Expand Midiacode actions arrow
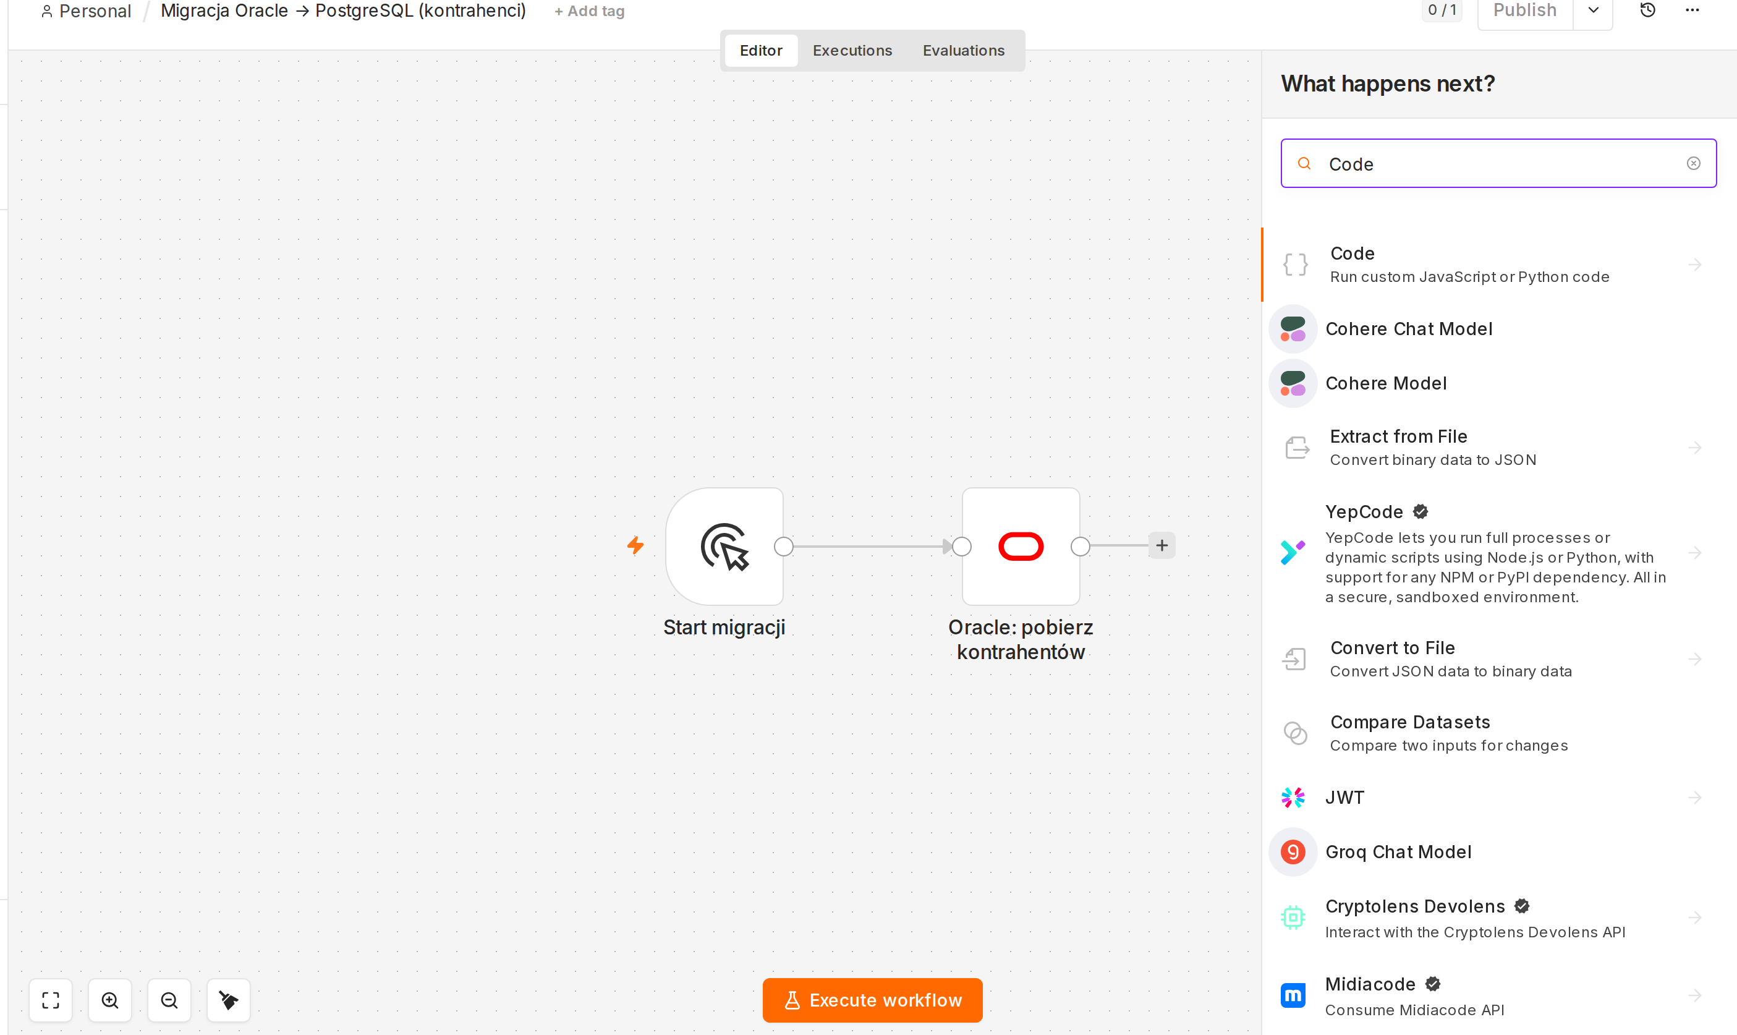This screenshot has width=1737, height=1035. coord(1695,995)
